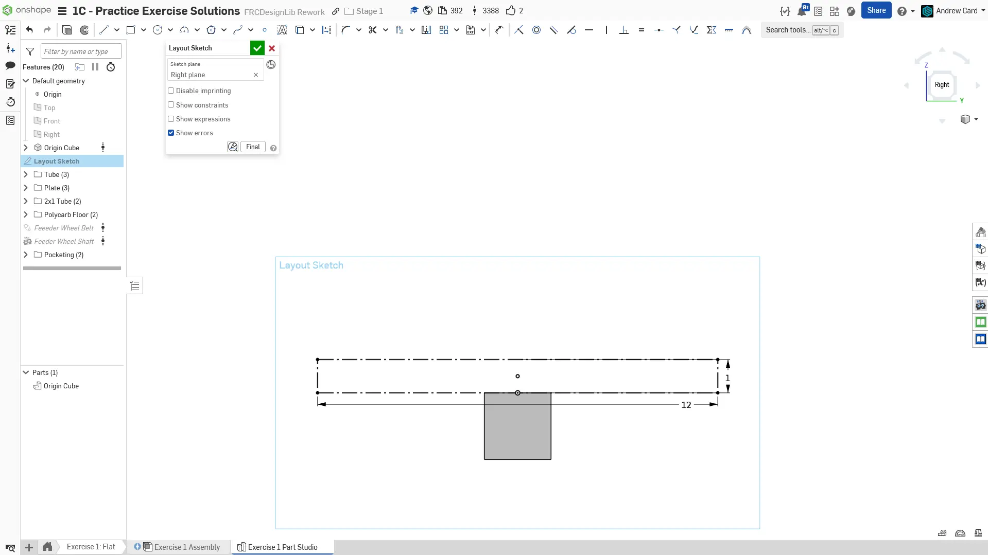This screenshot has width=988, height=555.
Task: Expand the Tube (3) folder
Action: pyautogui.click(x=26, y=174)
